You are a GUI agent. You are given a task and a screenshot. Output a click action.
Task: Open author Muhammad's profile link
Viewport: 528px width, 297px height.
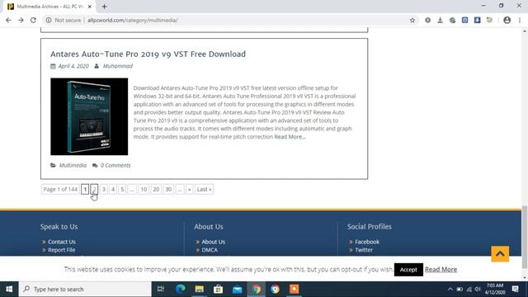[x=117, y=66]
